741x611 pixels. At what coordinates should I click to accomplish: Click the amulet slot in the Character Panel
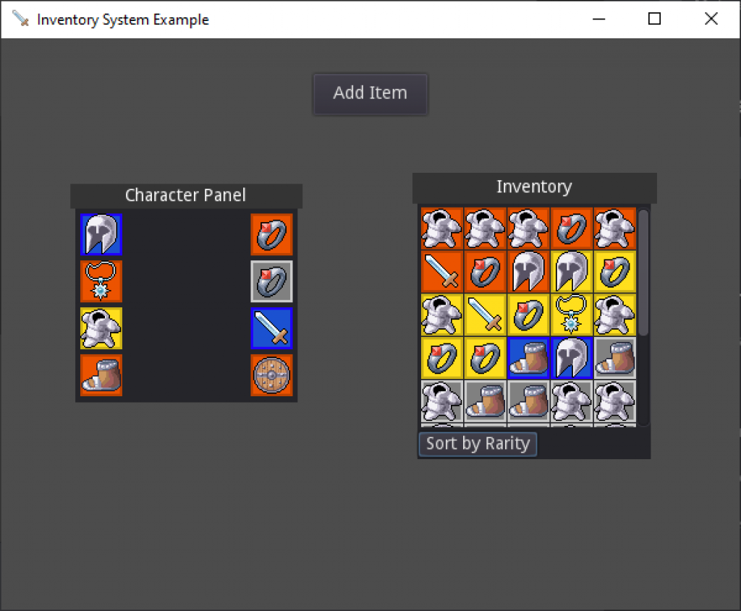click(101, 281)
